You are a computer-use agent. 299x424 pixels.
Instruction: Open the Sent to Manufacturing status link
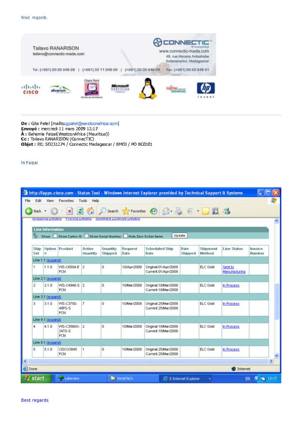[x=234, y=269]
